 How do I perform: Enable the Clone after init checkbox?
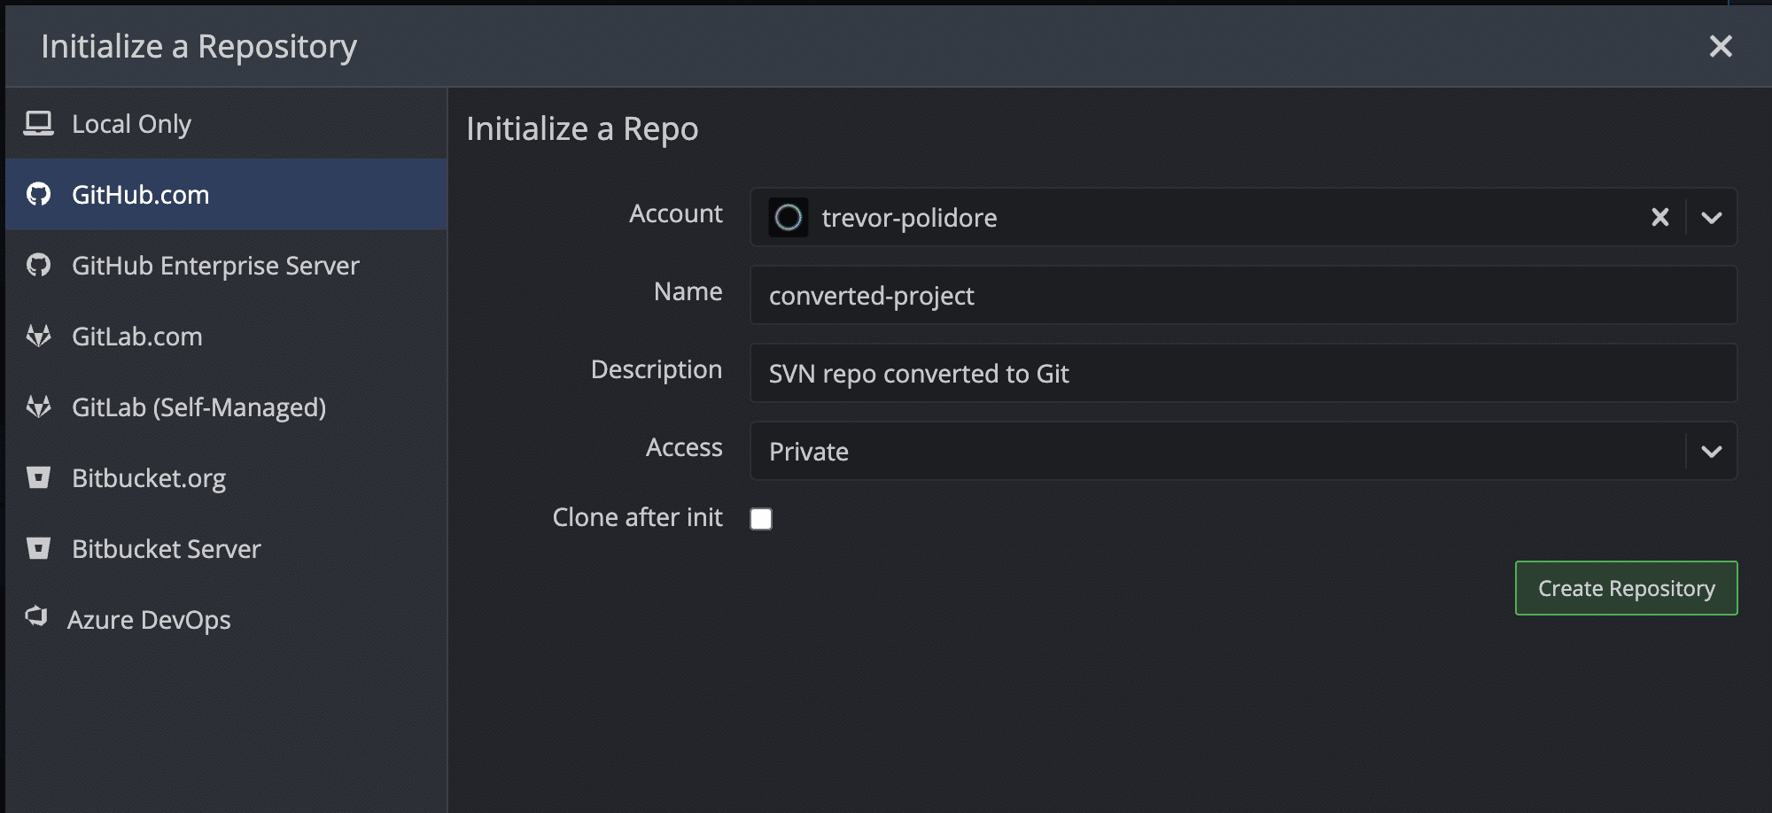[761, 518]
